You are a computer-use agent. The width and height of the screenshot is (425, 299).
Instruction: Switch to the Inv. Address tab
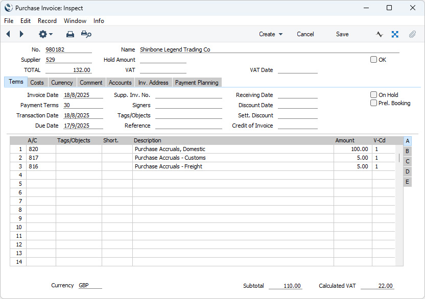point(153,83)
